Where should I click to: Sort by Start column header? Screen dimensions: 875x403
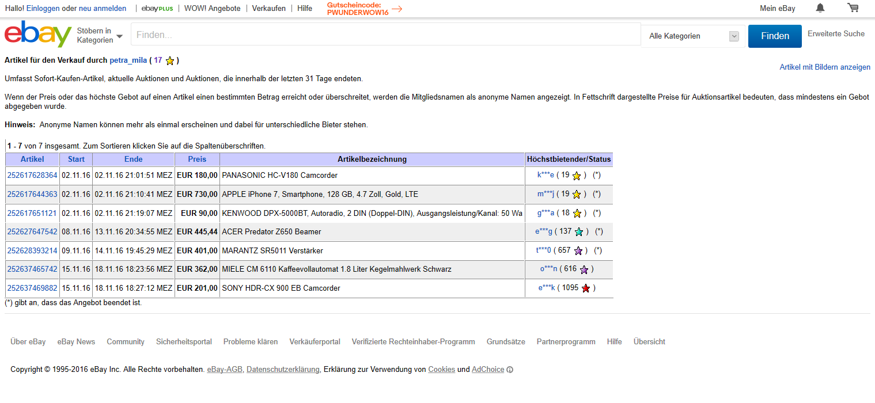(76, 159)
